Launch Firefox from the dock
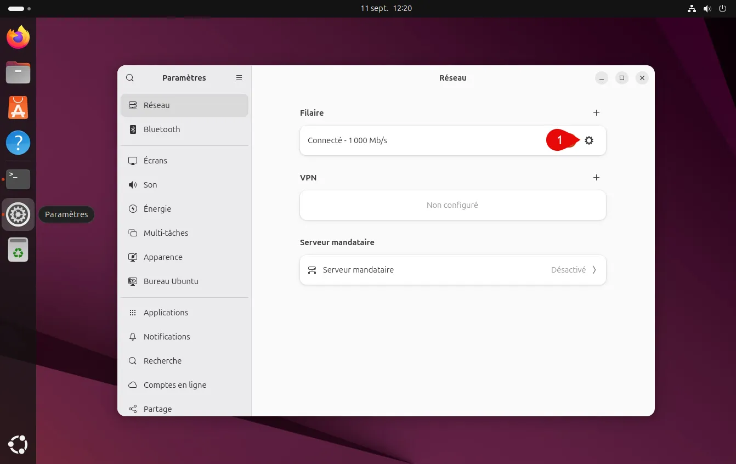Image resolution: width=736 pixels, height=464 pixels. [18, 37]
